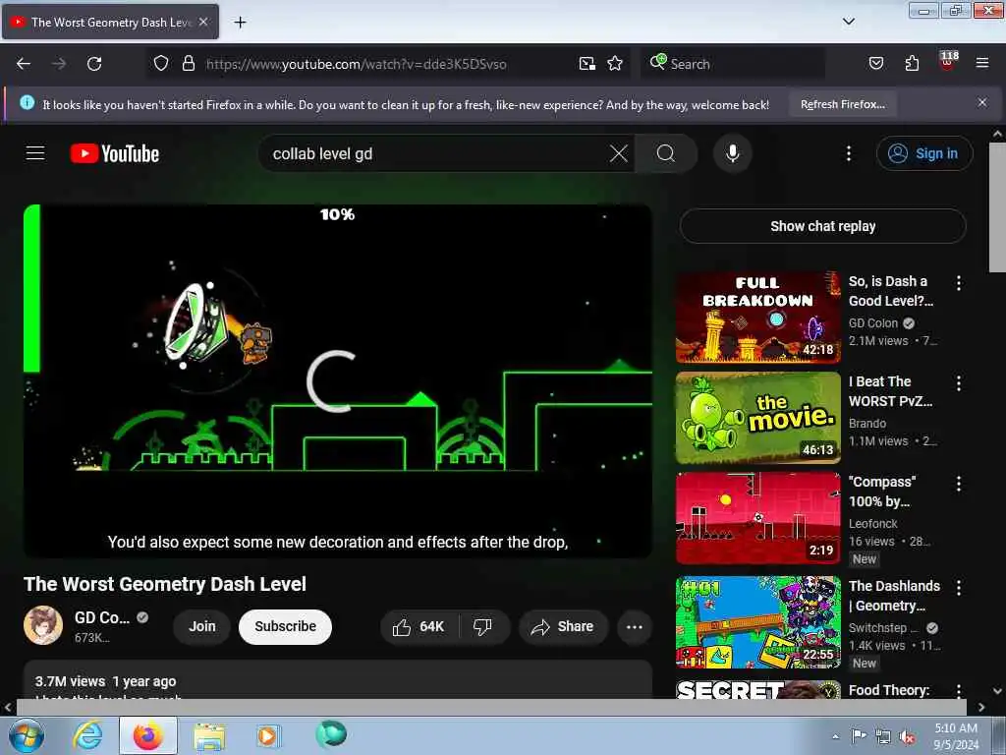Go back with Firefox back arrow
1006x755 pixels.
pyautogui.click(x=24, y=64)
